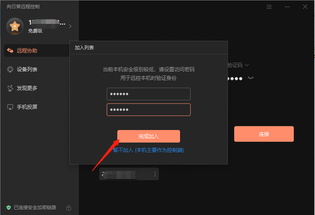Minimize the 向日葵 window
The height and width of the screenshot is (215, 315).
coord(287,7)
